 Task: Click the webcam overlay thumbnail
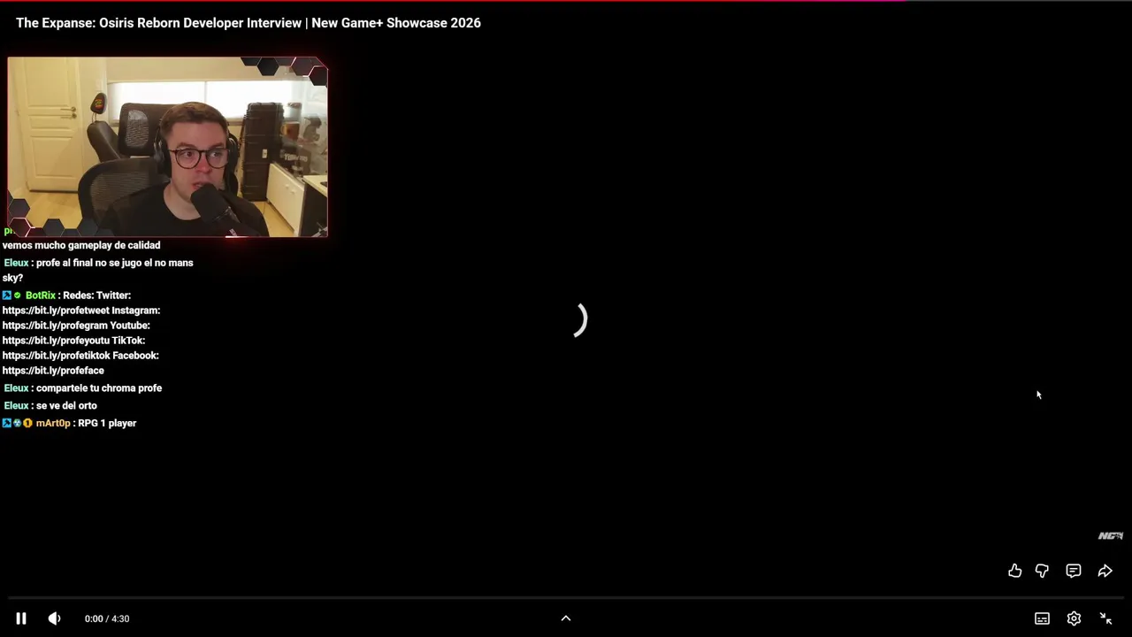pos(167,147)
